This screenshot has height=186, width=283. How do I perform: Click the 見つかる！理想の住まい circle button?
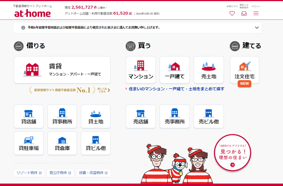click(232, 153)
